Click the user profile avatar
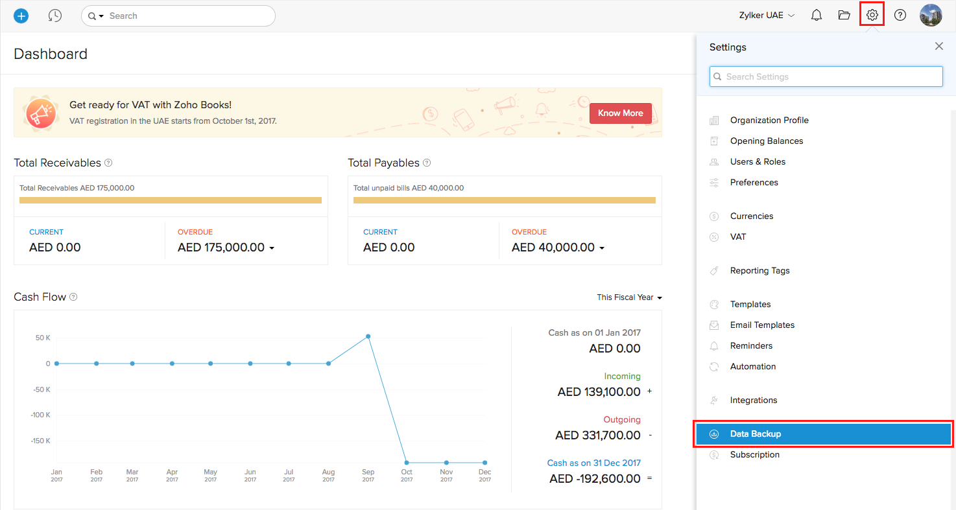This screenshot has width=956, height=510. point(931,16)
